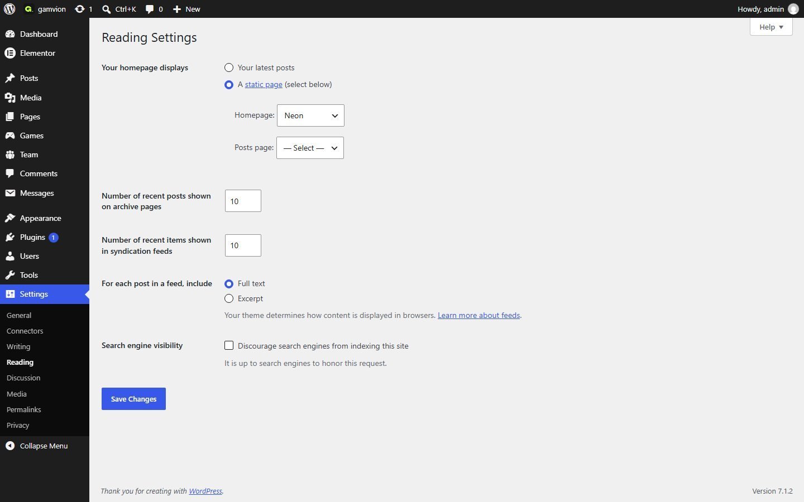Screen dimensions: 804x502
Task: Click the Messages envelope icon
Action: pyautogui.click(x=10, y=193)
